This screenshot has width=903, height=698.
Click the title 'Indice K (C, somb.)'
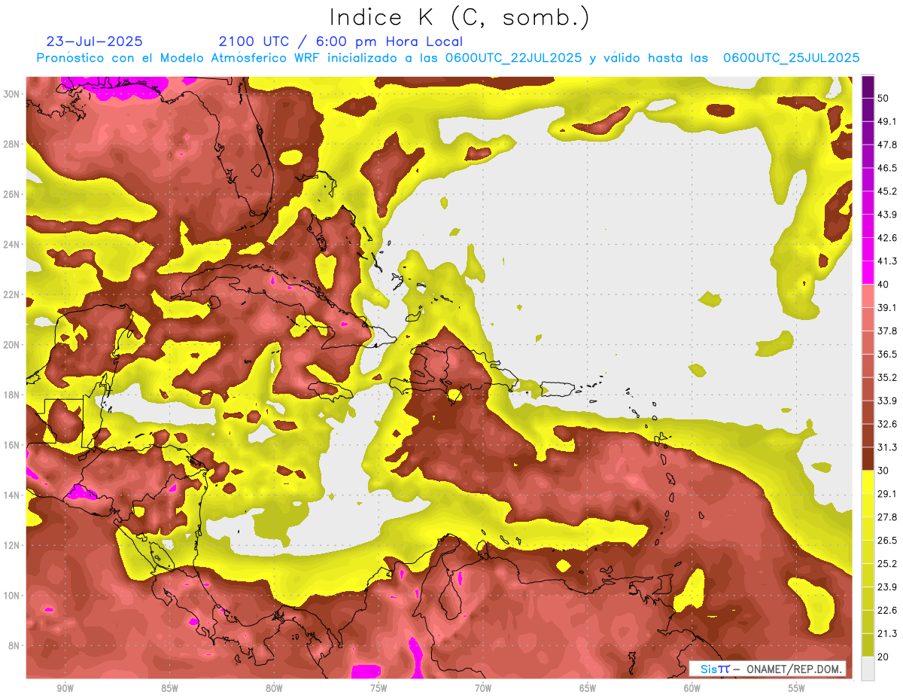(460, 18)
